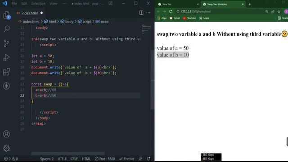Close the Swap Two Variables tab
This screenshot has height=162, width=288.
[243, 4]
